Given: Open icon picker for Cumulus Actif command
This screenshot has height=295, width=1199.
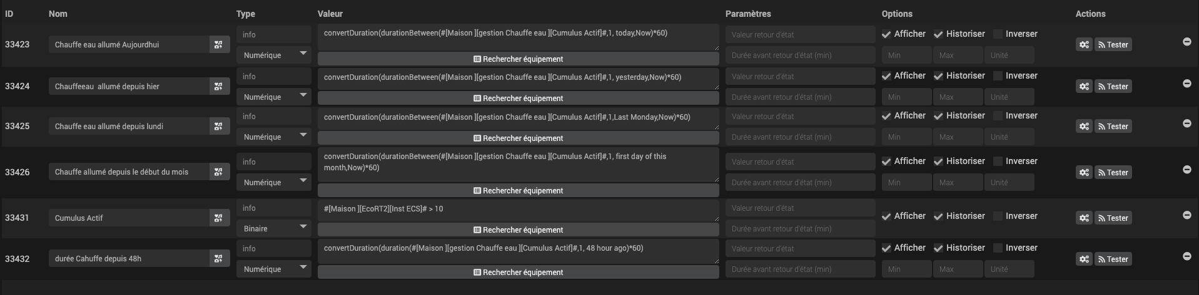Looking at the screenshot, I should [x=218, y=218].
